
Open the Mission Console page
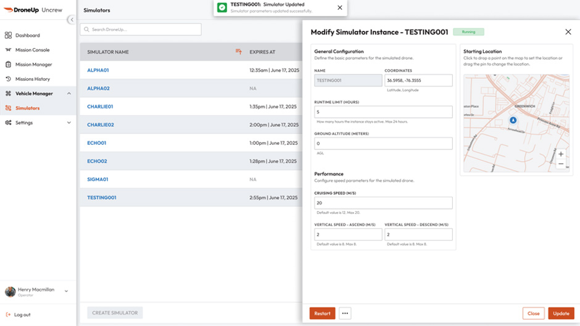coord(32,50)
